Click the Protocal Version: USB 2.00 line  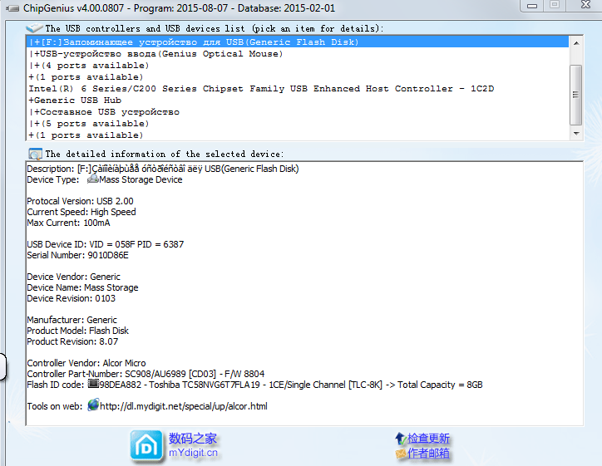click(81, 201)
